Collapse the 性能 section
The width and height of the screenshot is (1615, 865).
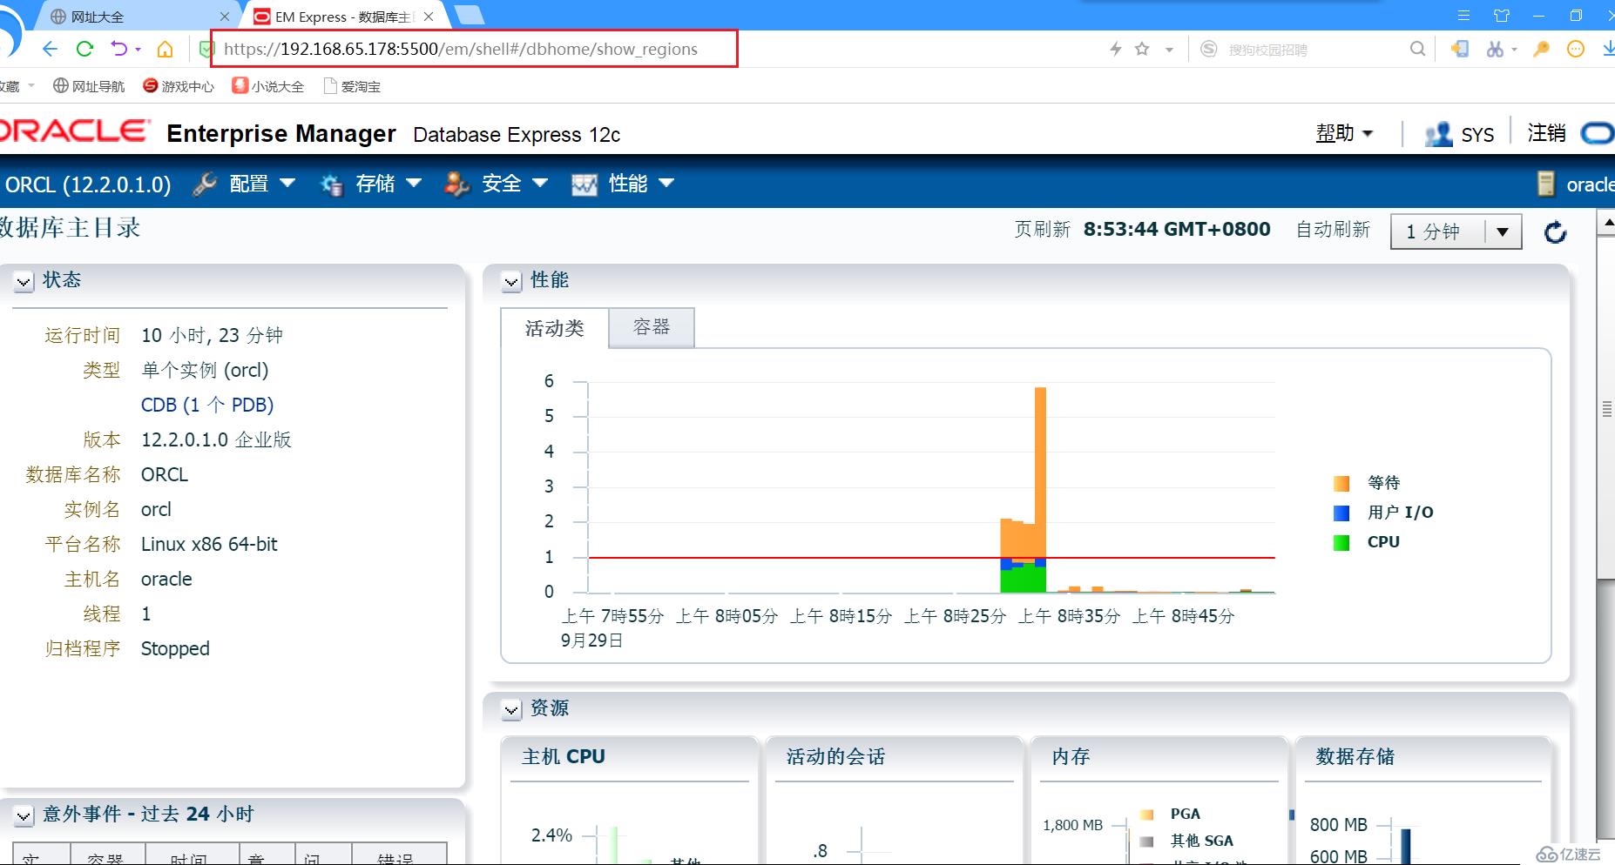click(x=511, y=281)
